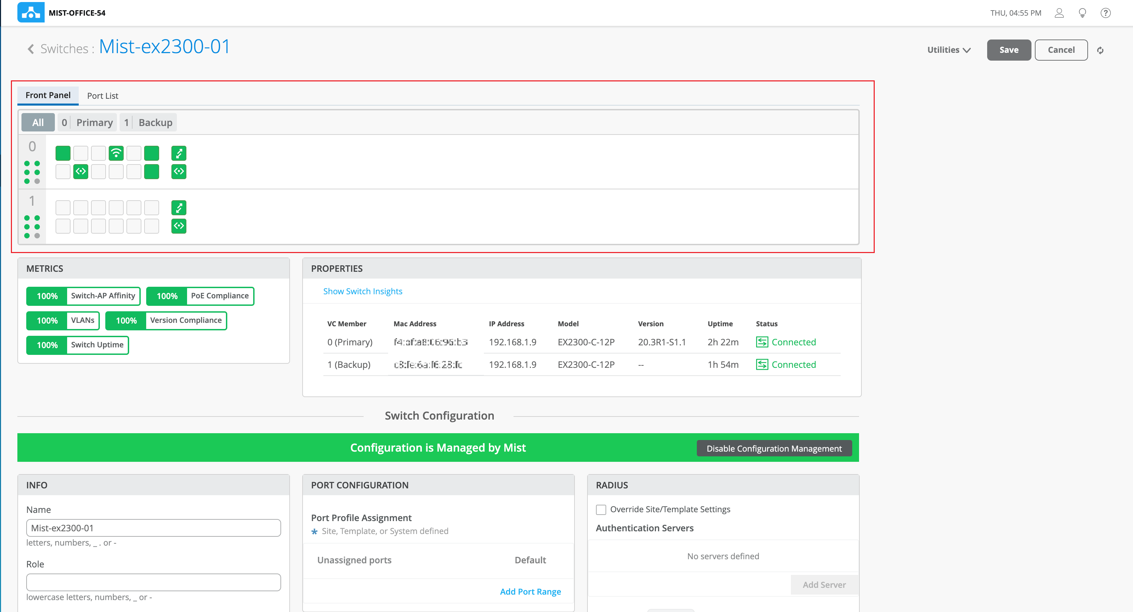The image size is (1133, 612).
Task: Select the Front Panel tab
Action: click(x=48, y=95)
